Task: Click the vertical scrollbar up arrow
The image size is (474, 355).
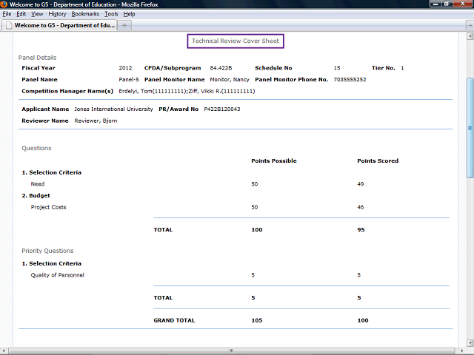Action: click(x=470, y=35)
